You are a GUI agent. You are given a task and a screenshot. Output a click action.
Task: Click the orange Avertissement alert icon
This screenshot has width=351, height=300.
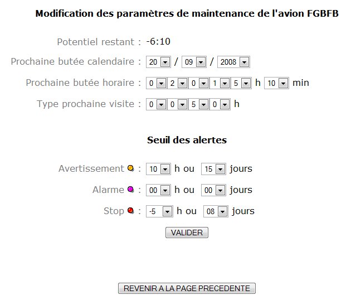tap(131, 168)
